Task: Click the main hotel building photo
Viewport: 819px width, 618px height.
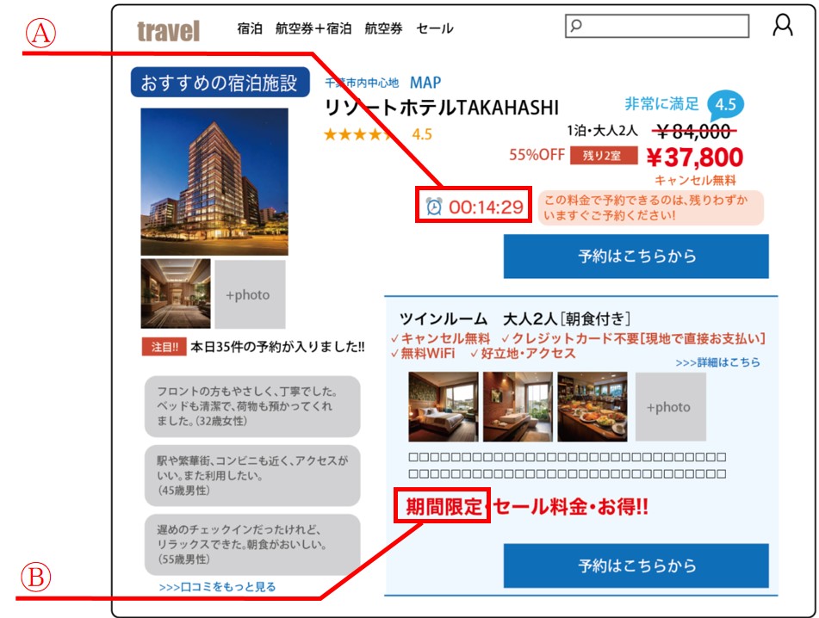Action: [x=214, y=182]
